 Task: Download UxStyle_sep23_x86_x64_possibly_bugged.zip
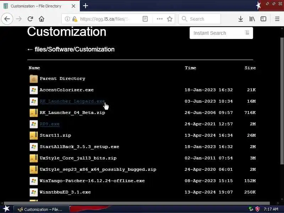[x=98, y=170]
